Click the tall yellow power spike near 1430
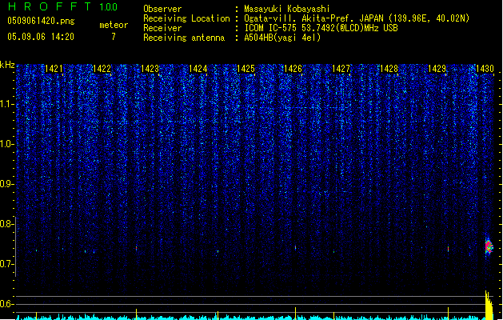Image resolution: width=503 pixels, height=320 pixels. (x=489, y=305)
